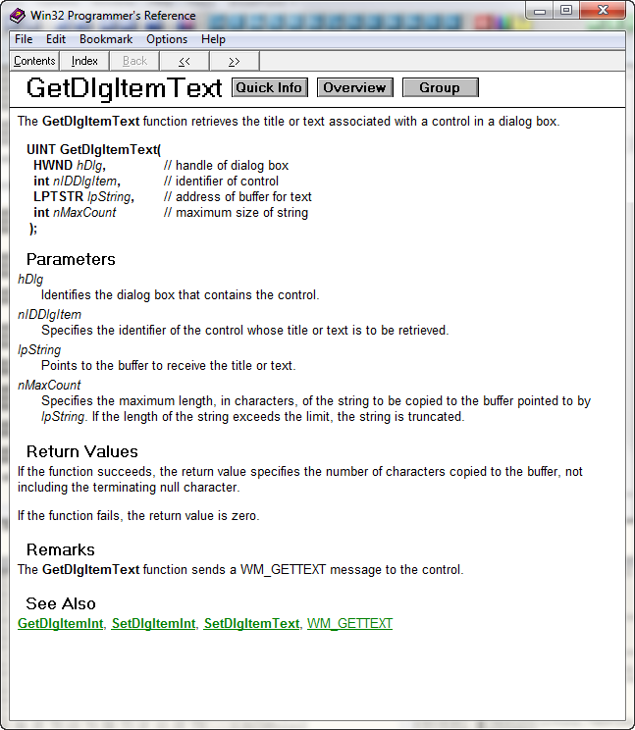The image size is (635, 730).
Task: Follow the WM_GETTEXT link
Action: coord(349,623)
